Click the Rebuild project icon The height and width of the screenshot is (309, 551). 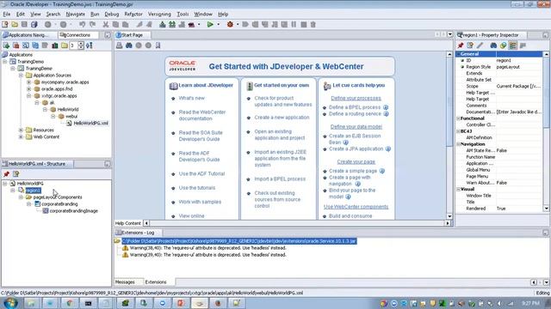(x=172, y=25)
